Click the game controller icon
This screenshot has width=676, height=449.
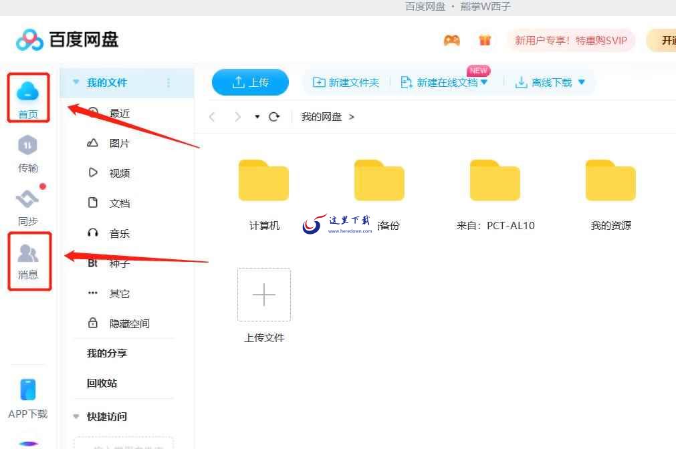tap(452, 41)
